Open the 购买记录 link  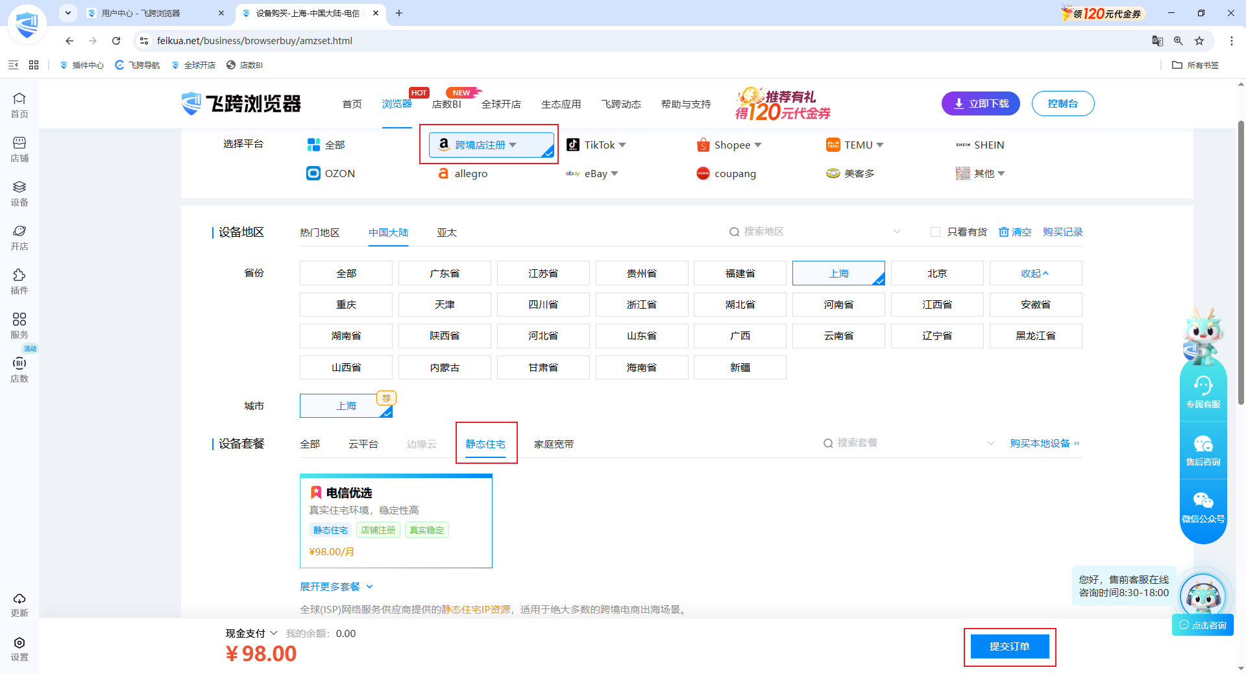point(1063,232)
